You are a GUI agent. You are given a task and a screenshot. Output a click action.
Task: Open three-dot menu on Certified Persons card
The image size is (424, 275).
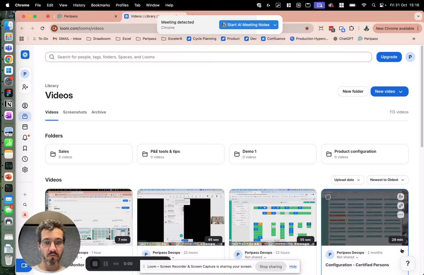tap(400, 215)
